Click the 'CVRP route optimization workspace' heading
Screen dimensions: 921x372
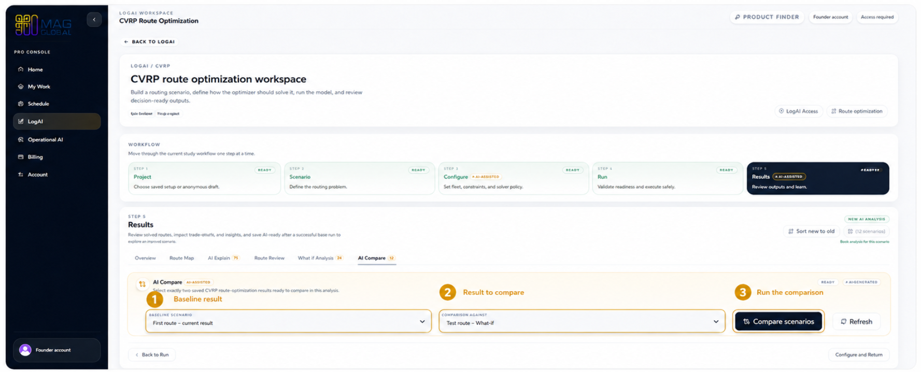coord(218,79)
